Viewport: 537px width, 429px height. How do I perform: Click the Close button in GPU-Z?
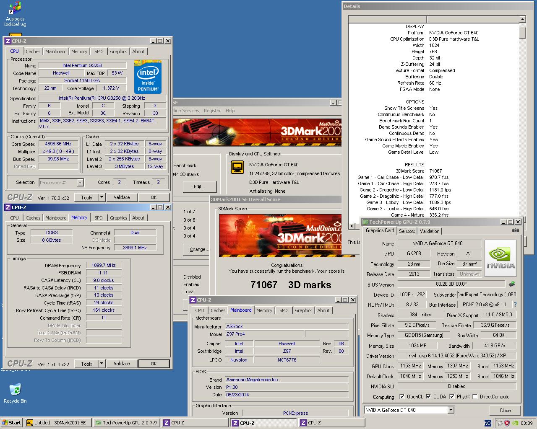[x=505, y=410]
